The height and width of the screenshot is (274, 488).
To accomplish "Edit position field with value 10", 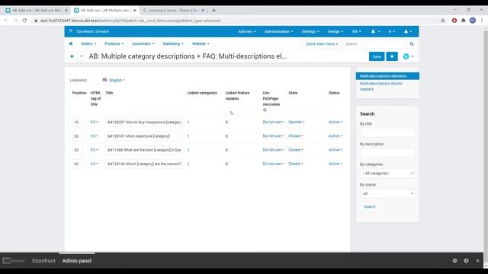I will pos(78,122).
